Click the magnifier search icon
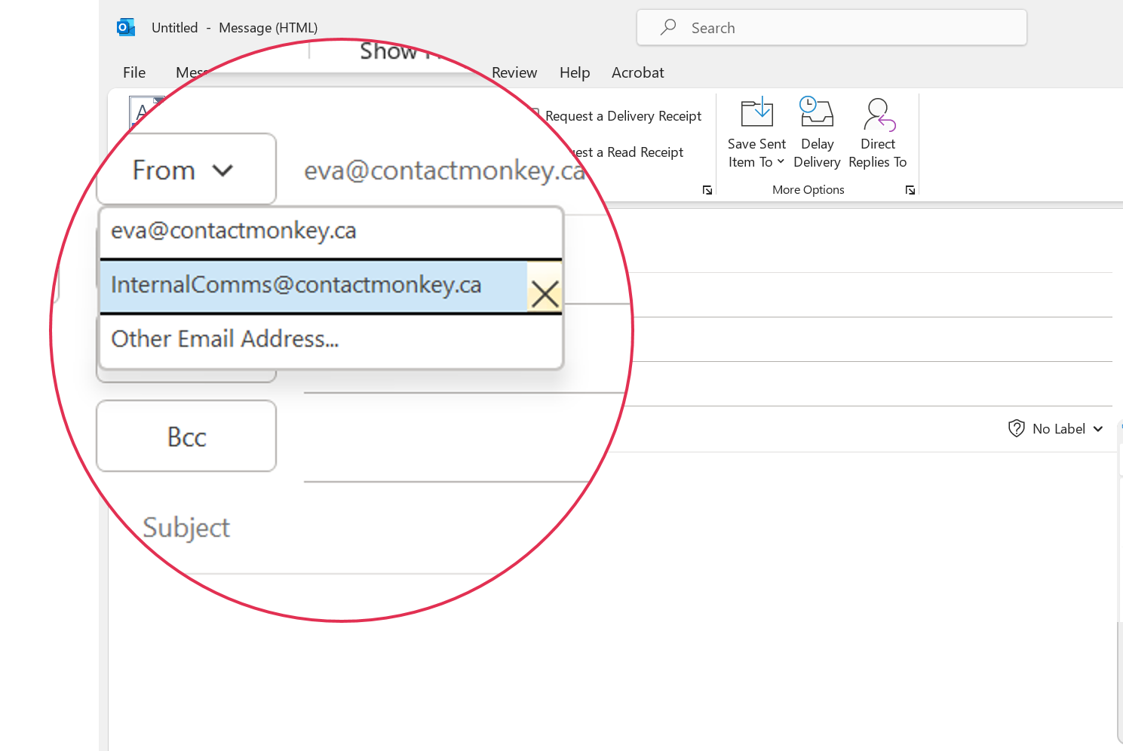This screenshot has width=1123, height=751. 668,28
